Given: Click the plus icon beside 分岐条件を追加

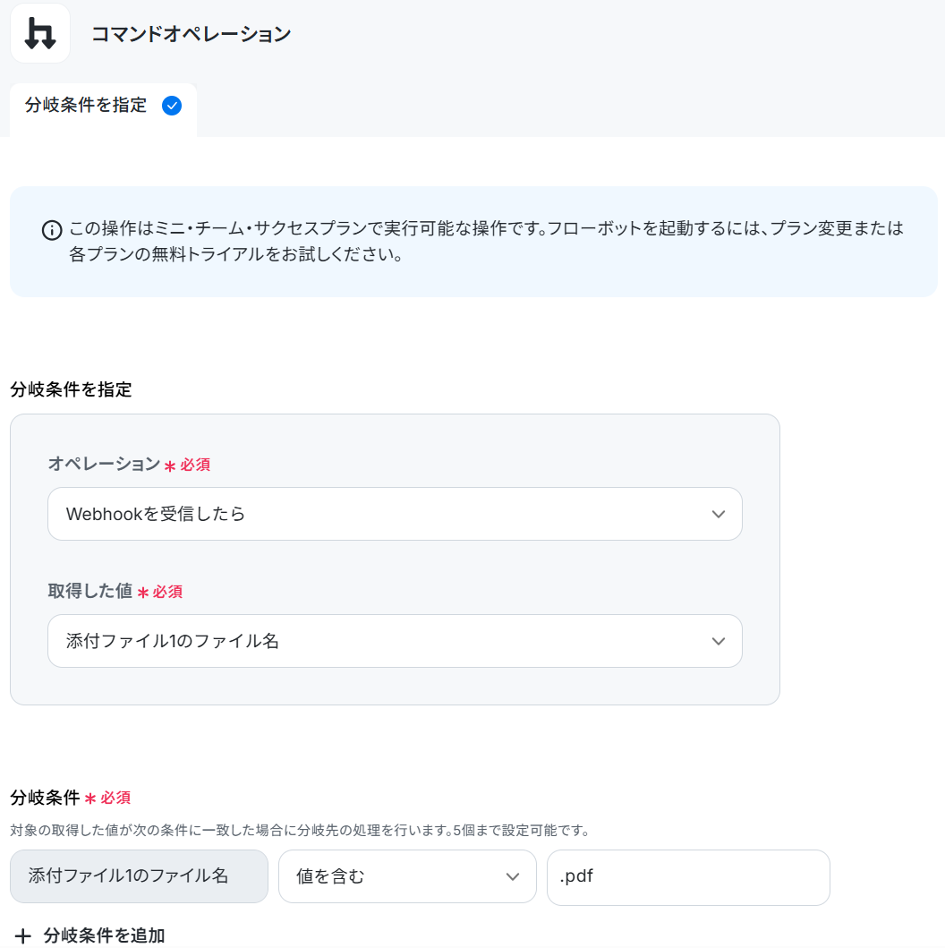Looking at the screenshot, I should [x=23, y=935].
